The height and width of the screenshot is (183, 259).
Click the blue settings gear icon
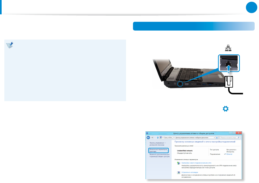pyautogui.click(x=225, y=109)
